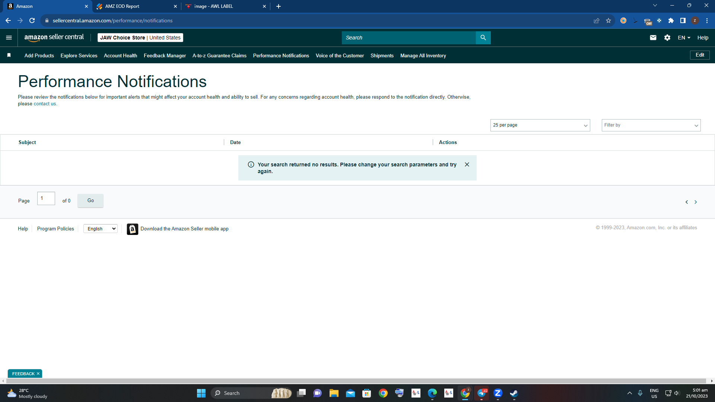Expand the Filter by dropdown

pyautogui.click(x=651, y=125)
